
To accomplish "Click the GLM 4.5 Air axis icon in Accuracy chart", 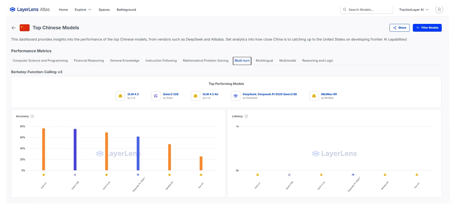I will (106, 175).
